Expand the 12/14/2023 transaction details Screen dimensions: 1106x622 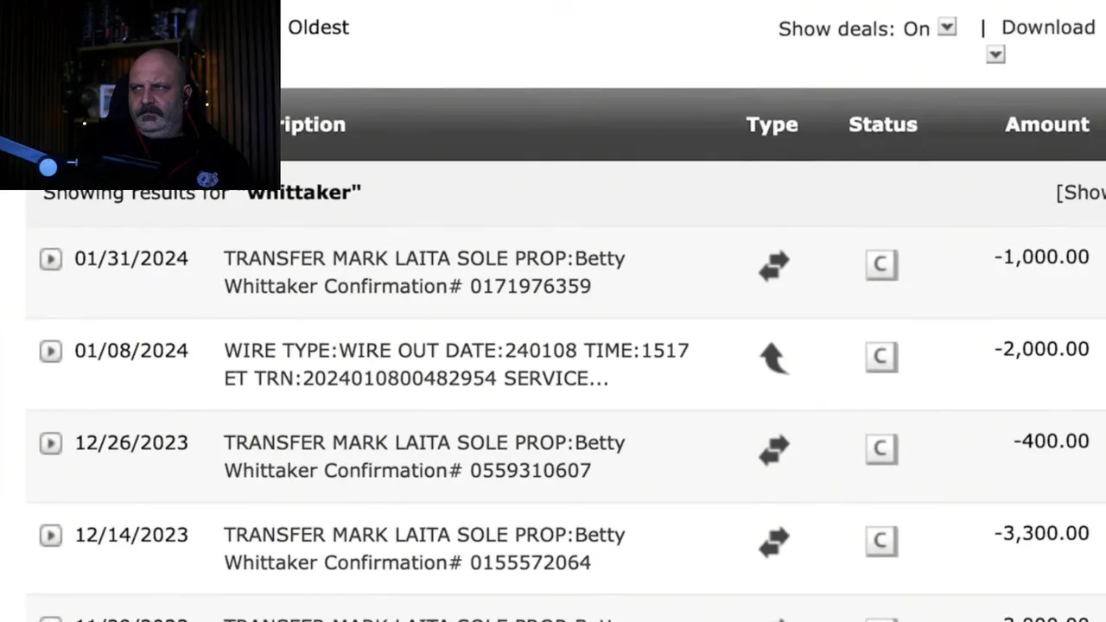point(50,536)
